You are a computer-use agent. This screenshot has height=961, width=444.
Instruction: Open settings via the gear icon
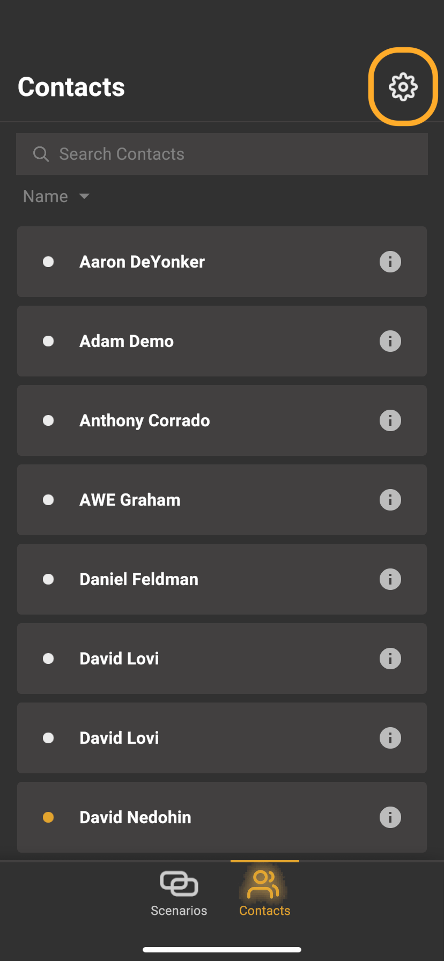403,87
